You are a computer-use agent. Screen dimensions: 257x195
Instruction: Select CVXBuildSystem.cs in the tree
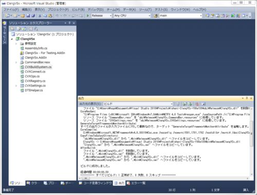pos(38,67)
